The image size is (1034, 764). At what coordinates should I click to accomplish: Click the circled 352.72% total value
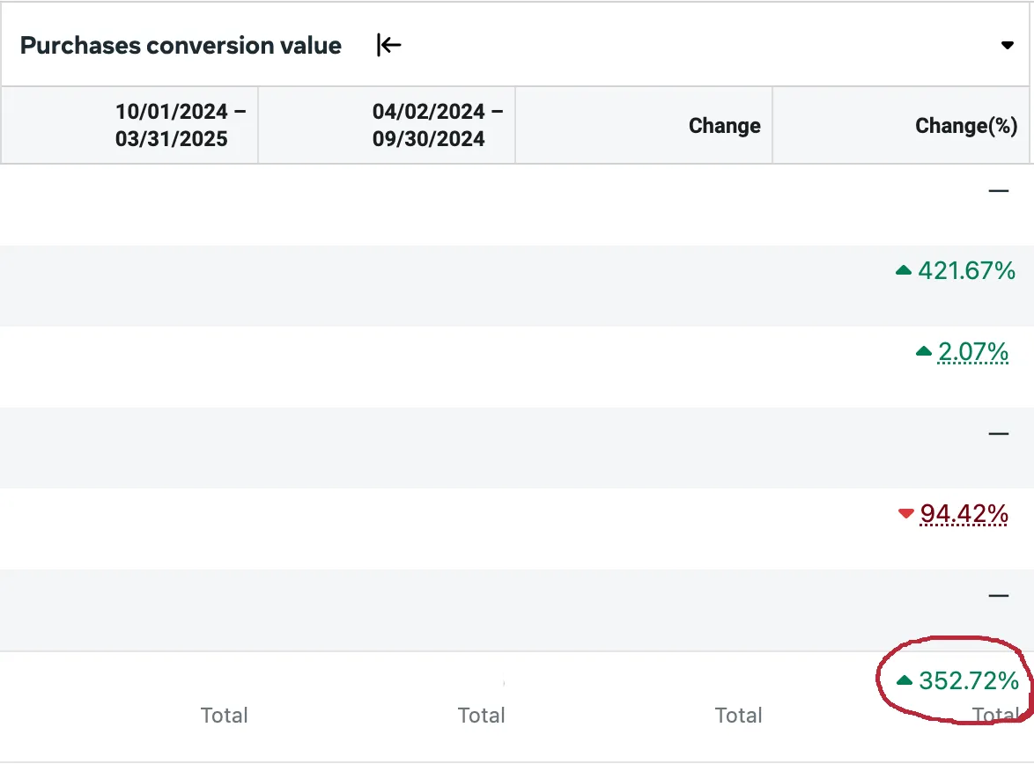tap(968, 680)
